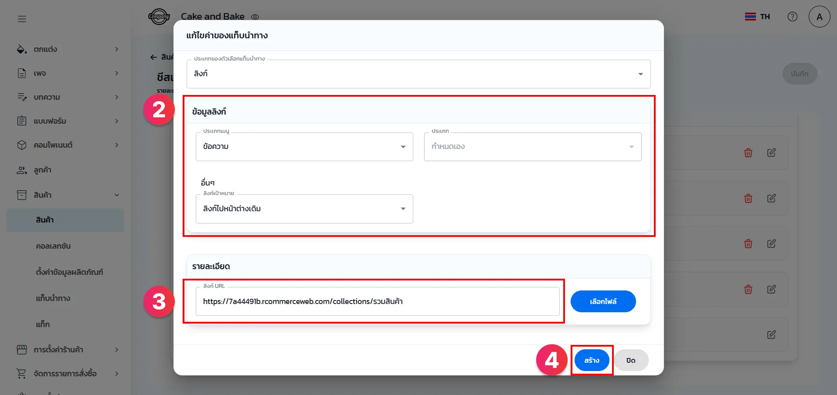Click the last row edit icon
Viewport: 837px width, 395px height.
point(771,334)
